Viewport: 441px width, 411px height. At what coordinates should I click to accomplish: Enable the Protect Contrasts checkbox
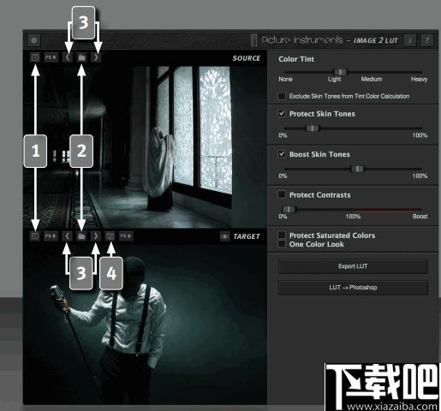pyautogui.click(x=282, y=194)
